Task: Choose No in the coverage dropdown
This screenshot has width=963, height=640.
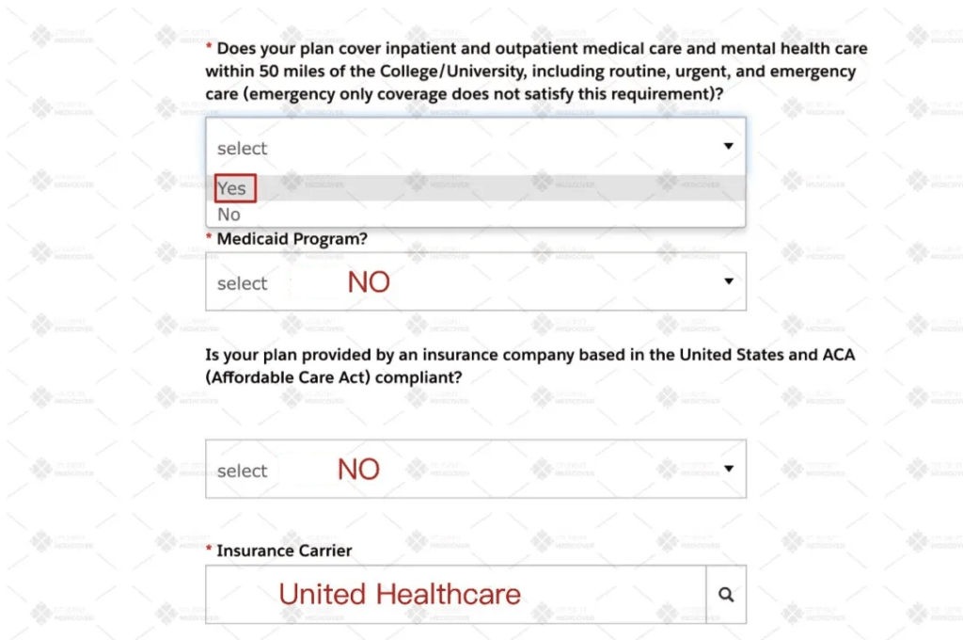Action: tap(476, 214)
